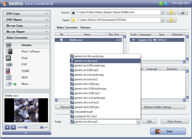The width and height of the screenshot is (192, 139).
Task: Choose generic.avi.divx.mp3 profile
Action: pos(105,61)
